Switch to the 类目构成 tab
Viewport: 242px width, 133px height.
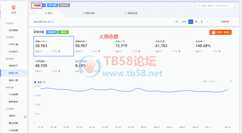click(131, 13)
